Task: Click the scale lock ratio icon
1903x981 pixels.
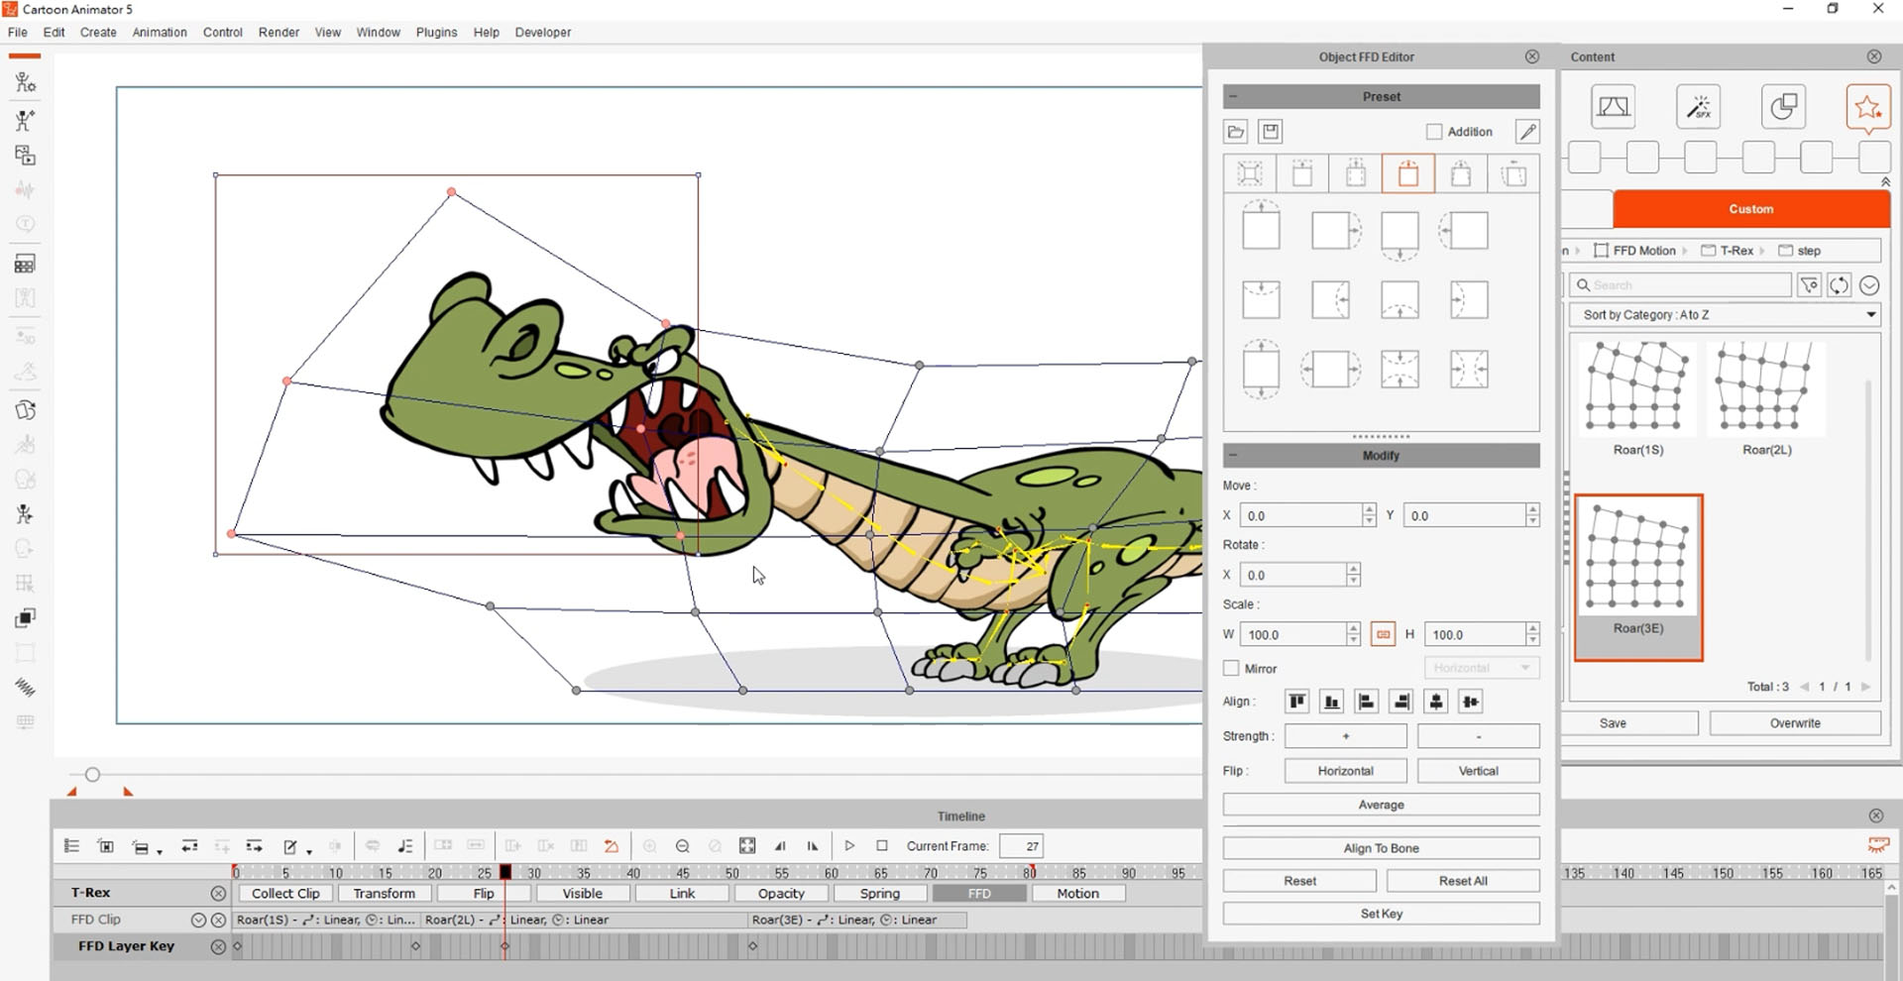Action: pyautogui.click(x=1383, y=634)
